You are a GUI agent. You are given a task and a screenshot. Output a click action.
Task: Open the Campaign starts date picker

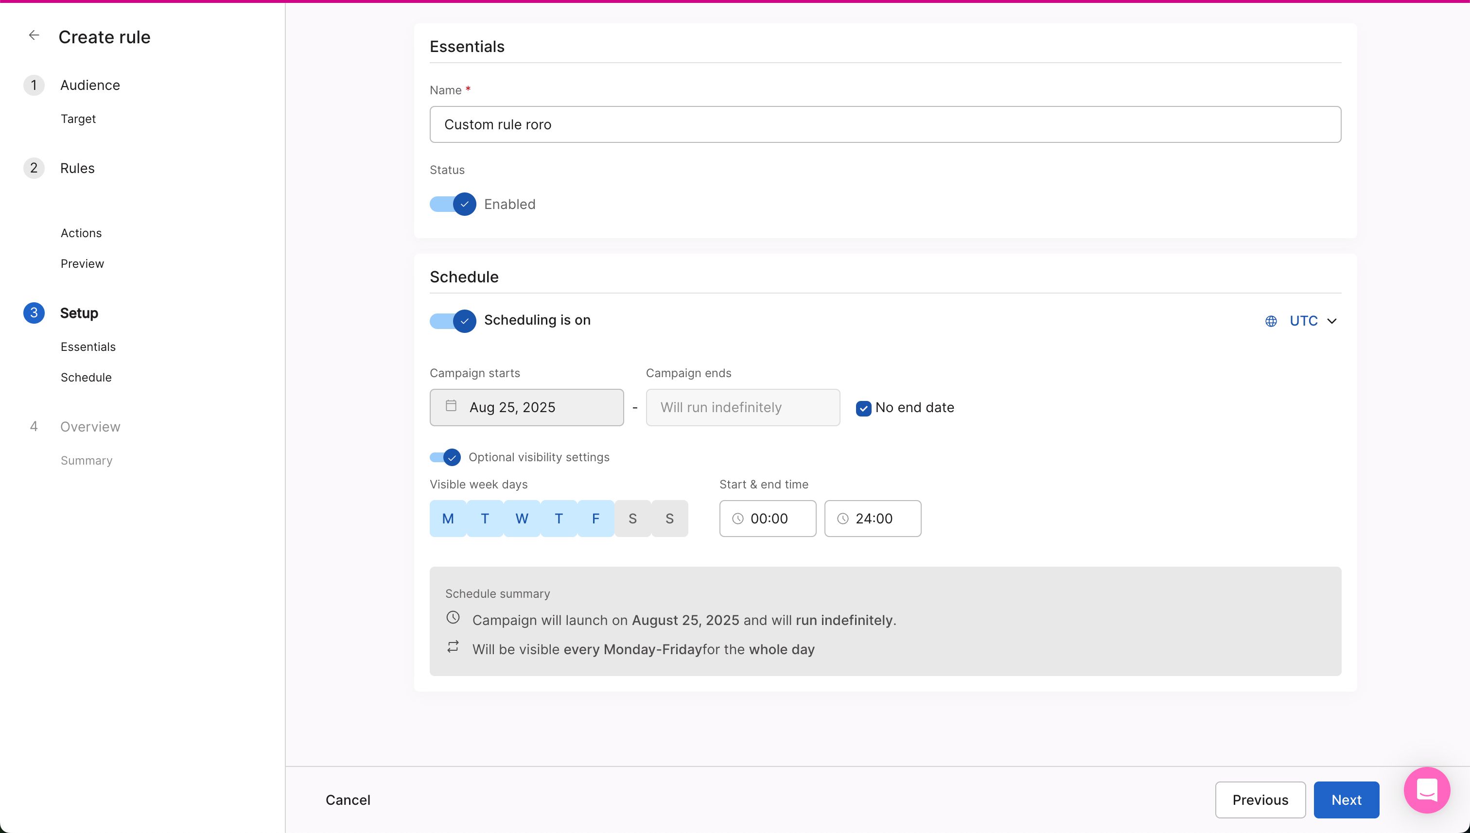[x=526, y=407]
